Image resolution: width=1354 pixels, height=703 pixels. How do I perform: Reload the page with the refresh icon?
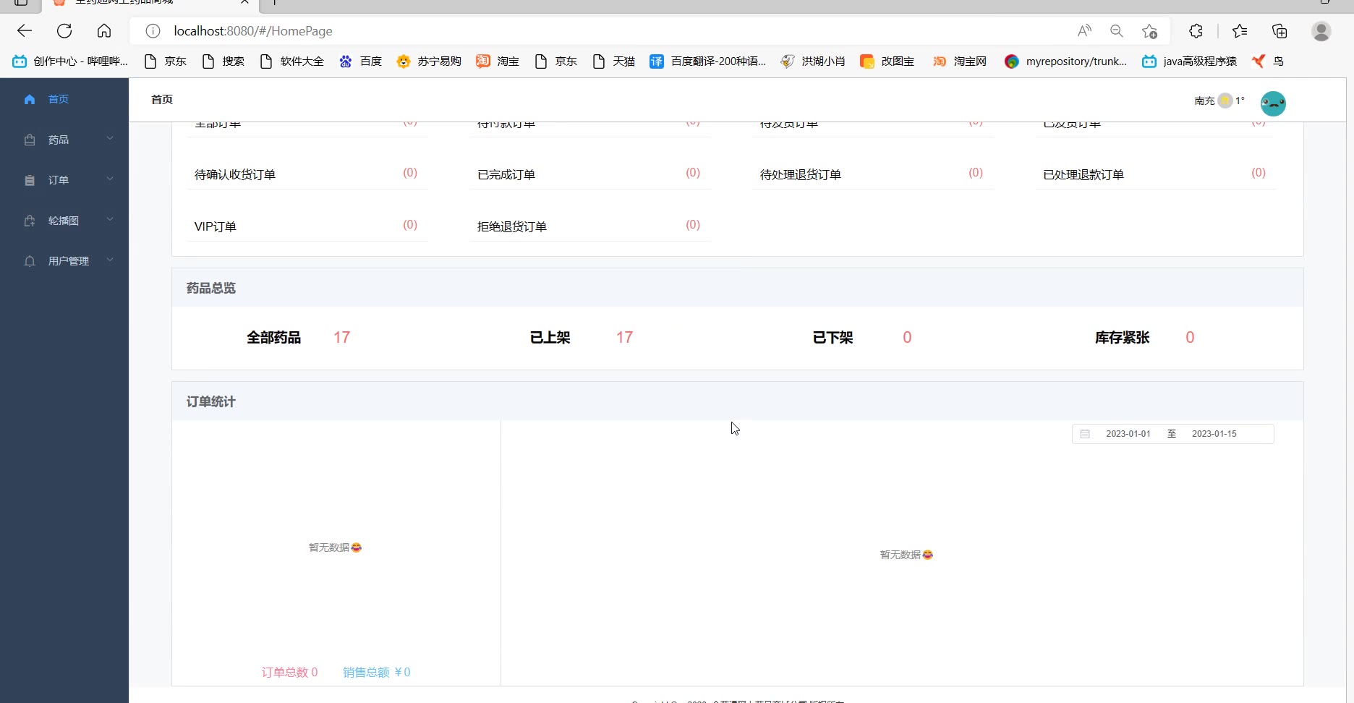[64, 30]
